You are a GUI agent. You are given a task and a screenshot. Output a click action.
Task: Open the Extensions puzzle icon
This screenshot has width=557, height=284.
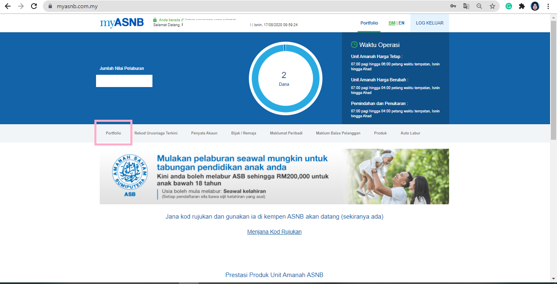(522, 6)
